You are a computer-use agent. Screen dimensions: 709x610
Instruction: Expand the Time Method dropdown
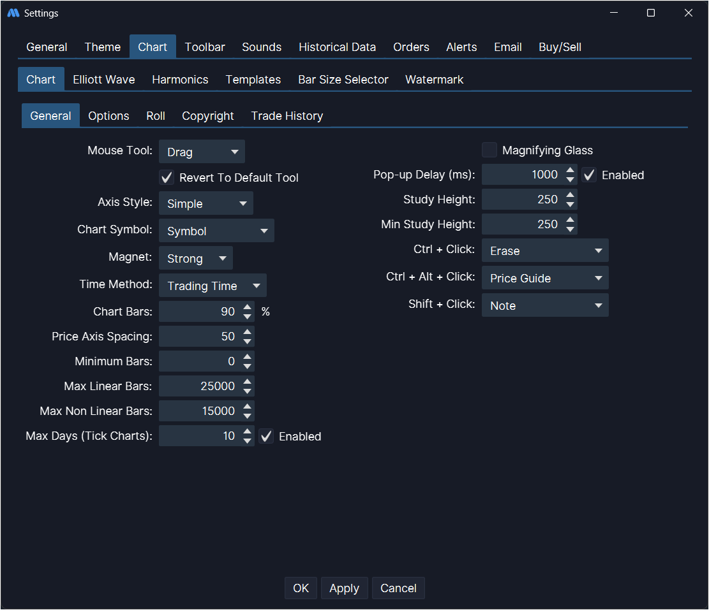coord(213,286)
